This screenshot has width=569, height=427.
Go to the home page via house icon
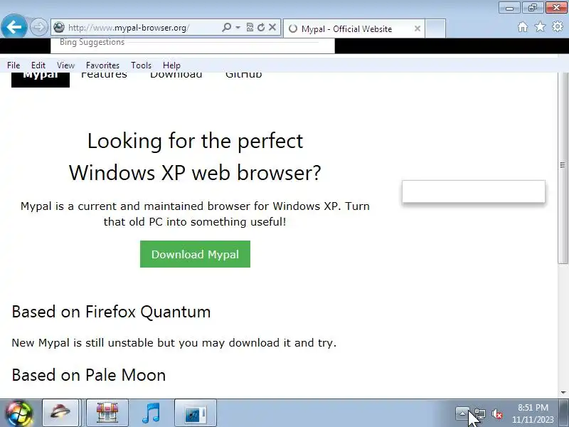523,27
